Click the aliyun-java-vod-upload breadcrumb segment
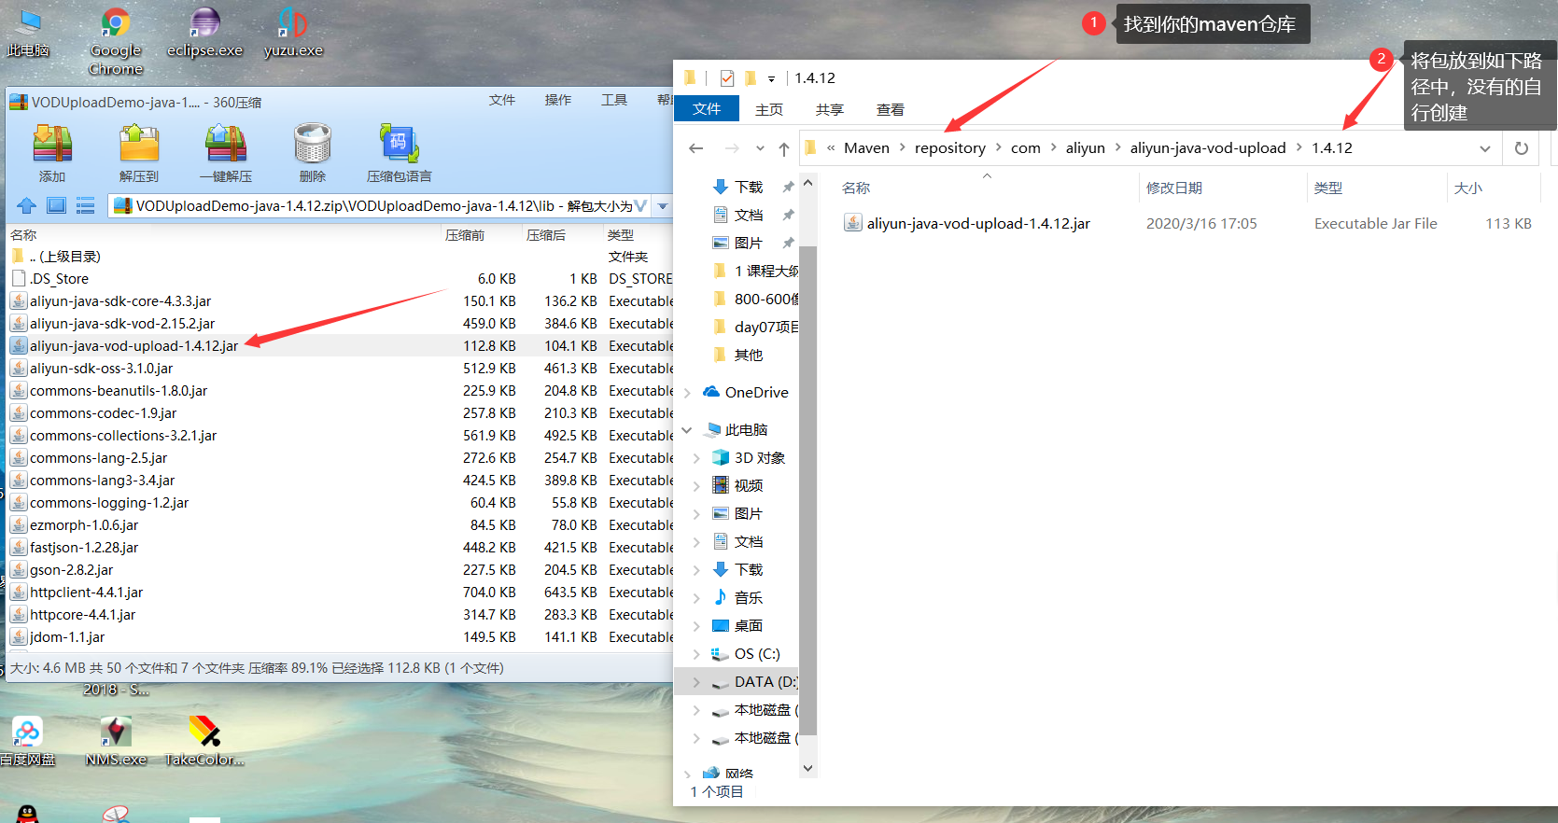Image resolution: width=1558 pixels, height=823 pixels. coord(1208,147)
